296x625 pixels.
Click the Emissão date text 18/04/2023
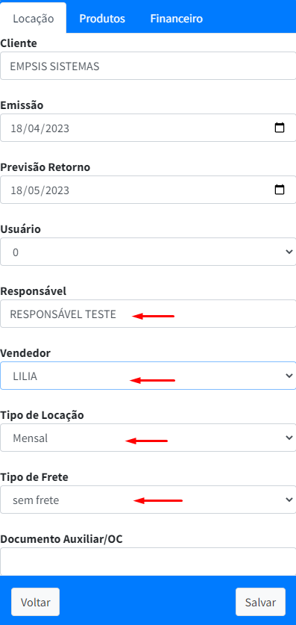click(40, 128)
